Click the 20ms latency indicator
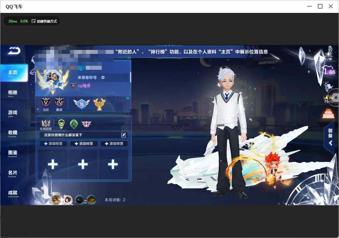 [x=13, y=21]
